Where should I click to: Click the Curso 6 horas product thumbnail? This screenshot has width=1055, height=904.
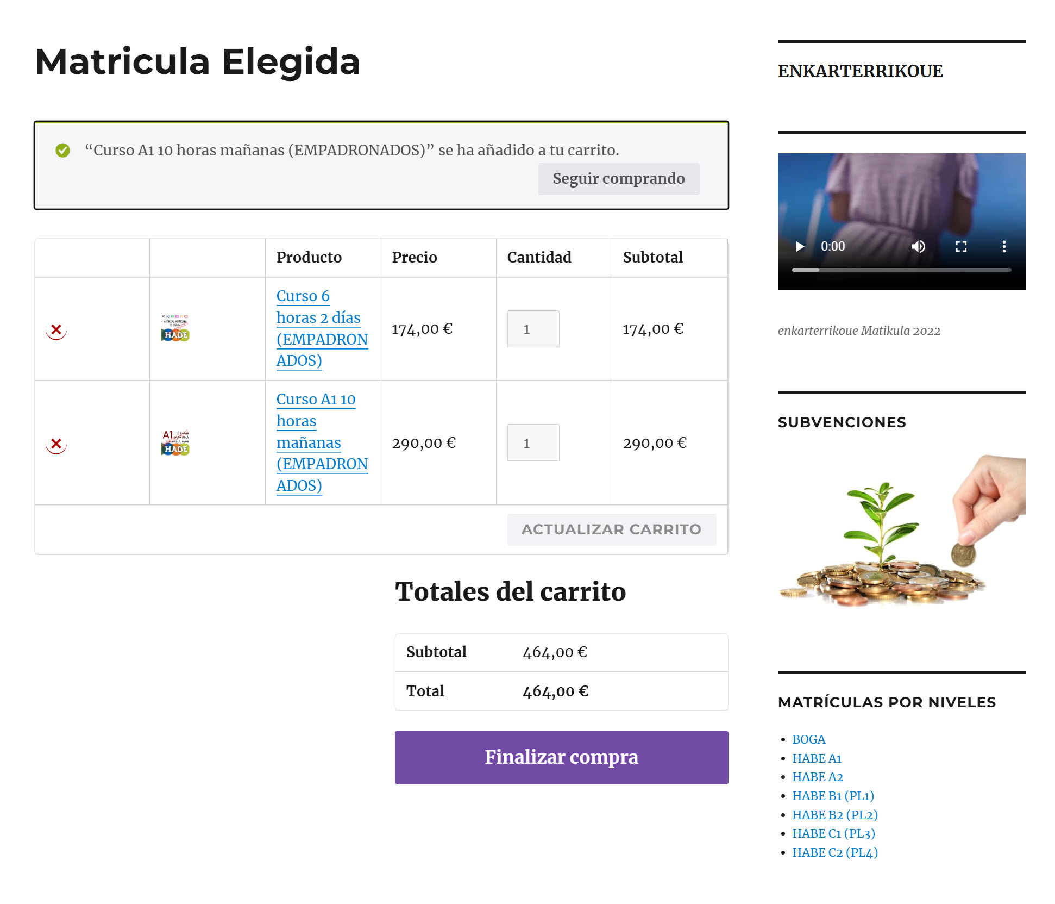tap(175, 328)
